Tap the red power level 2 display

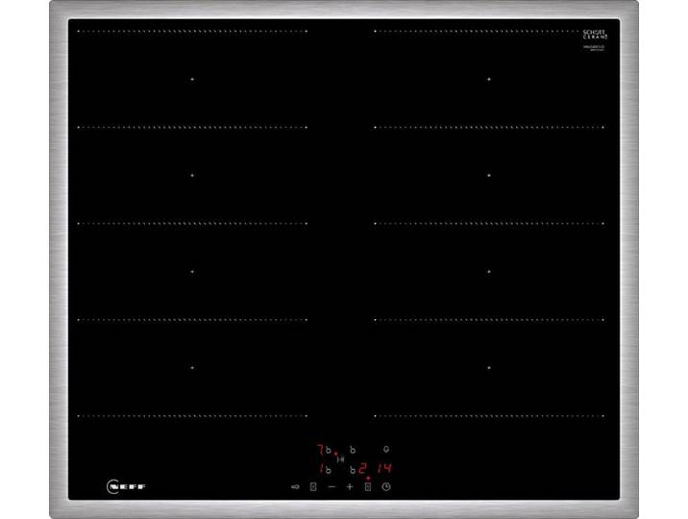[362, 469]
